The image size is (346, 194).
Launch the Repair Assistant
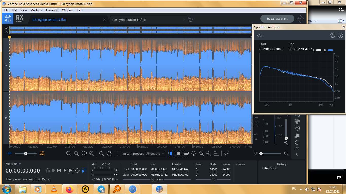[x=277, y=19]
